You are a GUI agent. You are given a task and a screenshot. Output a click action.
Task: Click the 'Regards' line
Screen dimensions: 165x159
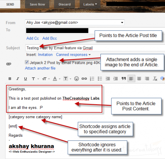click(x=15, y=135)
